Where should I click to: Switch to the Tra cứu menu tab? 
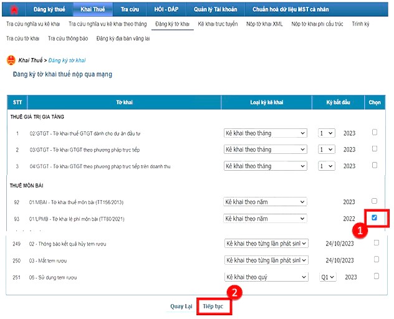(129, 9)
